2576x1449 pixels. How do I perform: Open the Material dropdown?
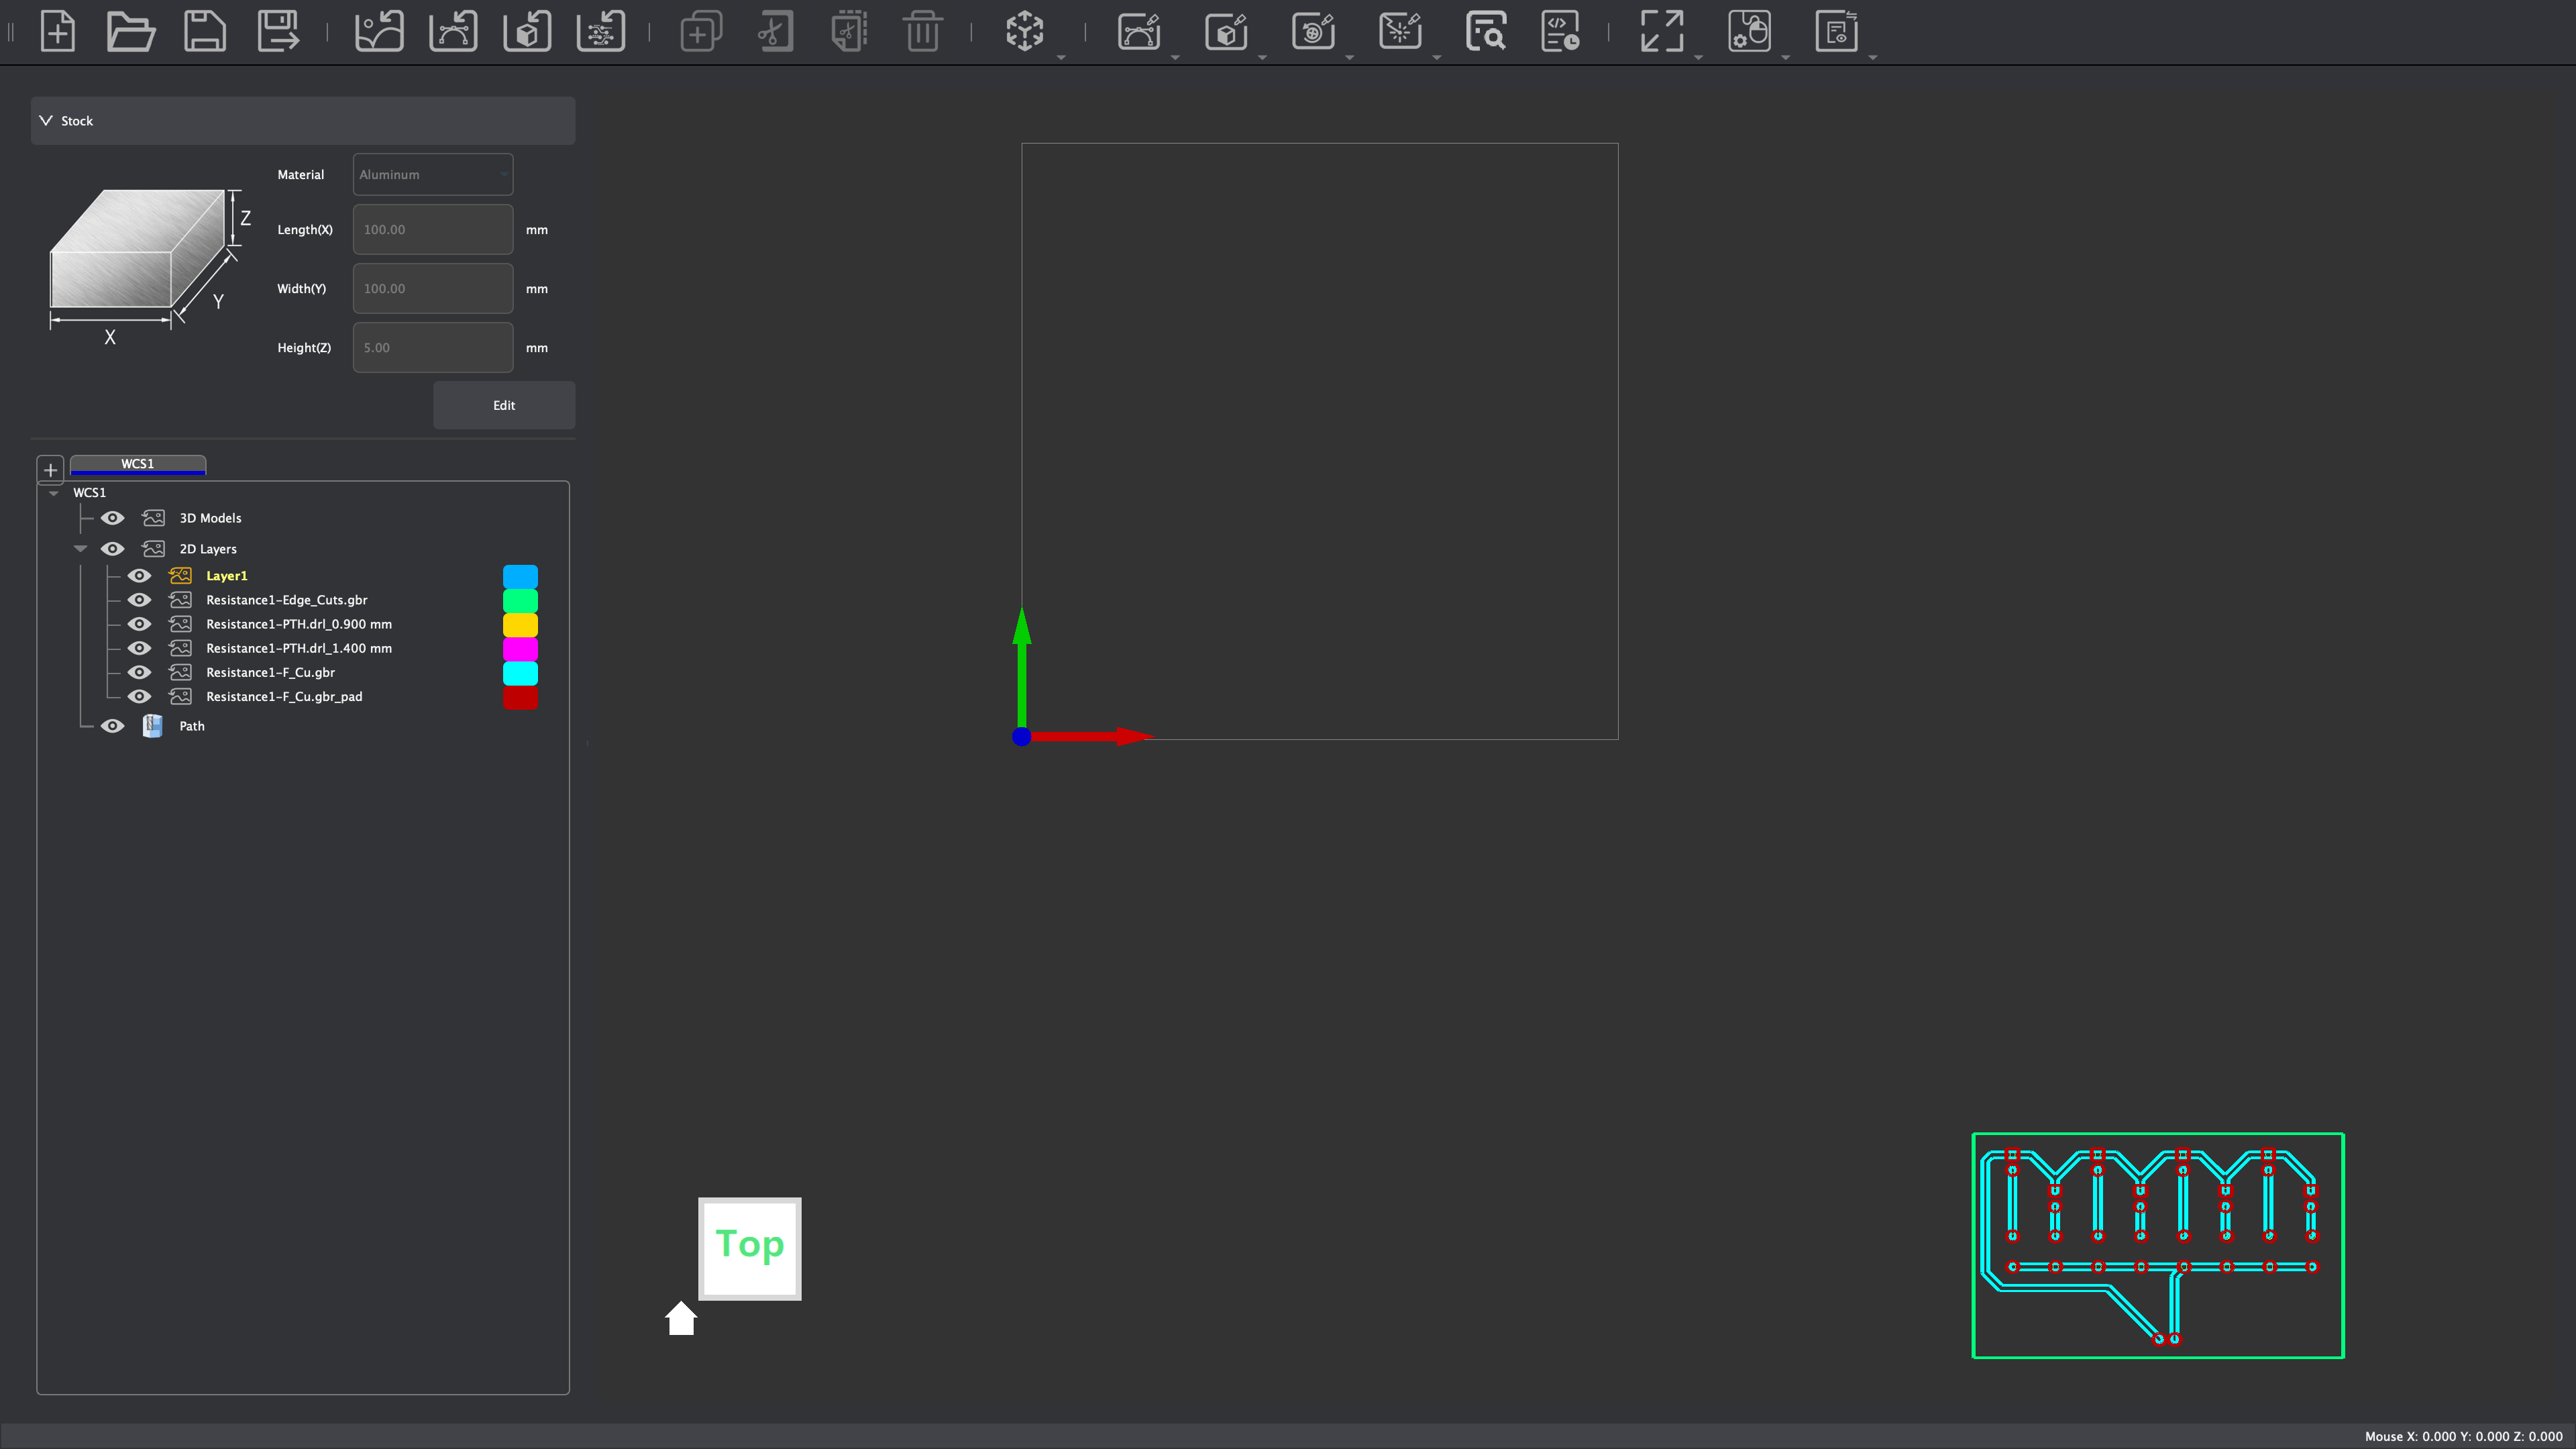[x=432, y=174]
